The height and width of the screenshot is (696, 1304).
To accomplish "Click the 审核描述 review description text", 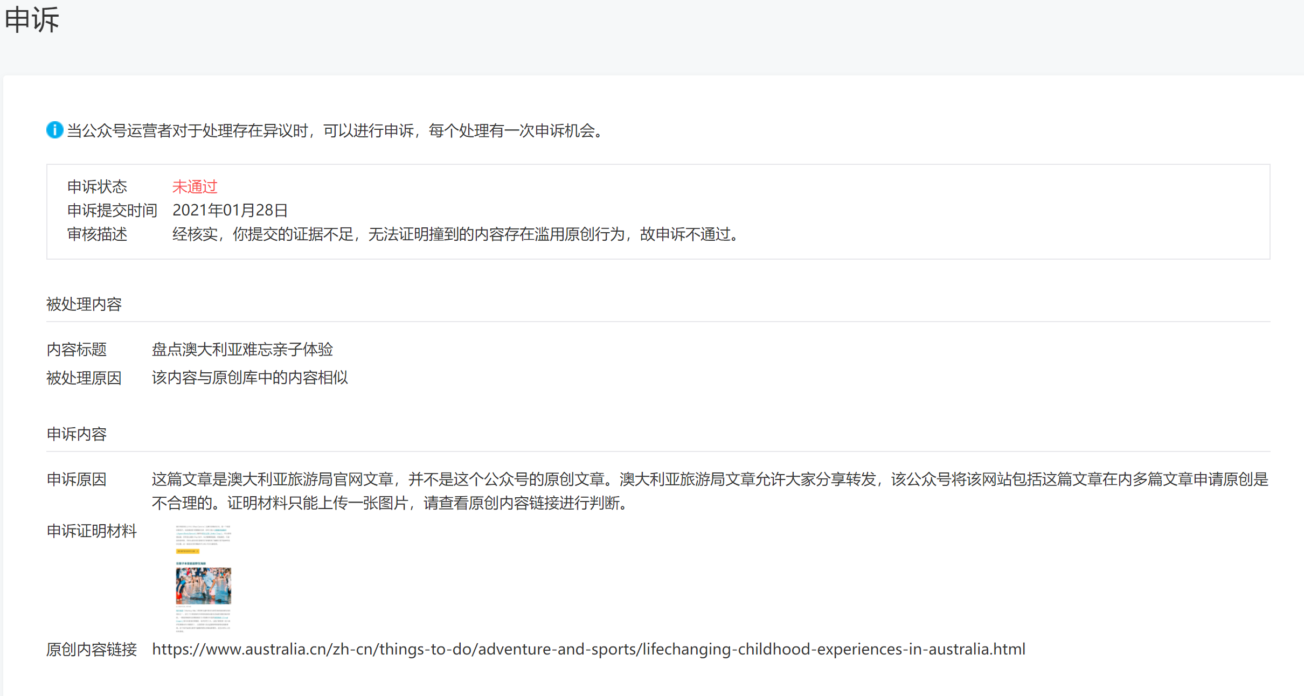I will [x=457, y=234].
